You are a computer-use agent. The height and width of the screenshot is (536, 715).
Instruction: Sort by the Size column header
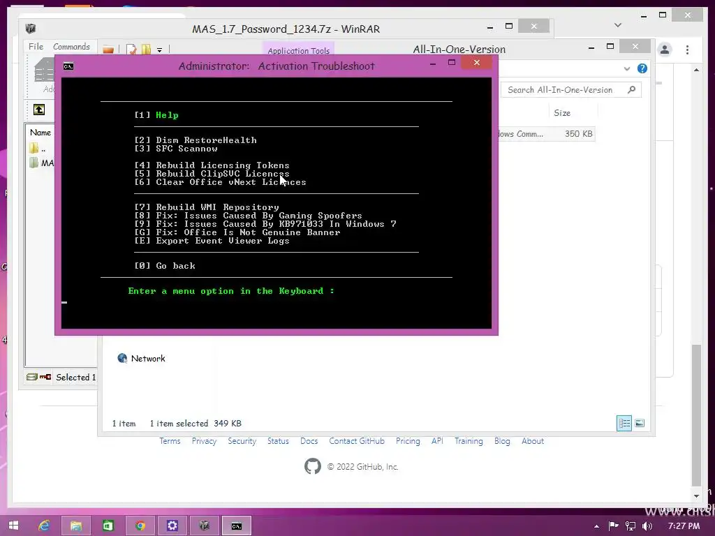[x=562, y=113]
